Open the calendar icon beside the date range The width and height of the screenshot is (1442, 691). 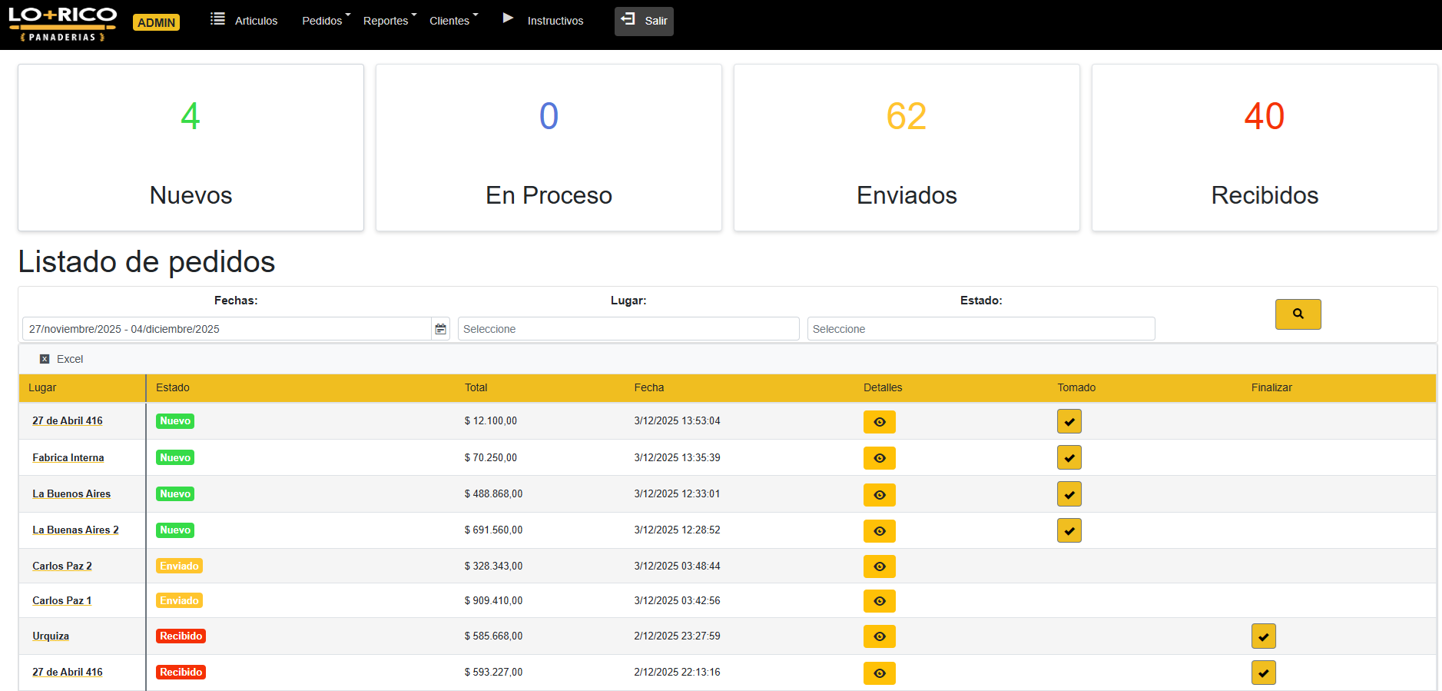pos(440,329)
